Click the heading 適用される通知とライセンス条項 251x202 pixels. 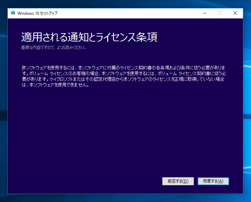(x=89, y=37)
